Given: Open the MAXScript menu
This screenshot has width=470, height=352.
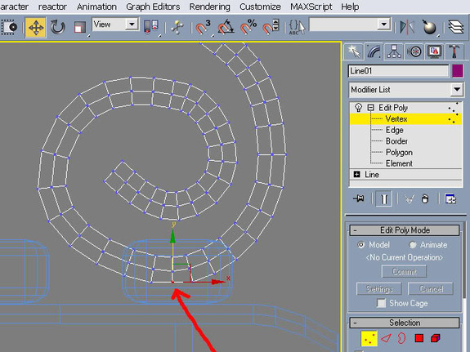Looking at the screenshot, I should click(311, 7).
